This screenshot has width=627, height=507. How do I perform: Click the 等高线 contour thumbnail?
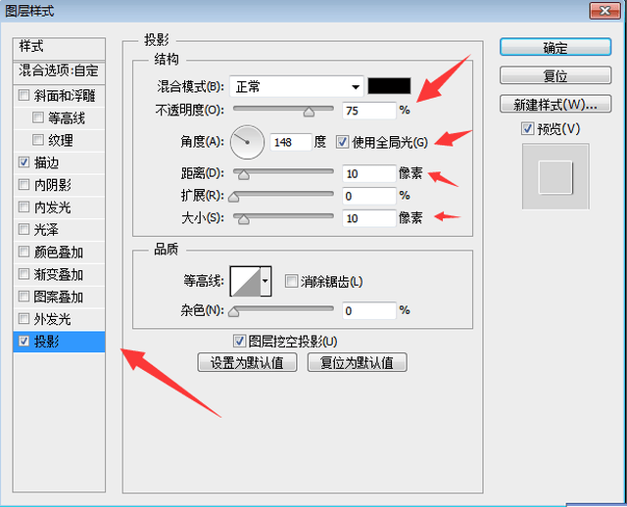[x=246, y=281]
